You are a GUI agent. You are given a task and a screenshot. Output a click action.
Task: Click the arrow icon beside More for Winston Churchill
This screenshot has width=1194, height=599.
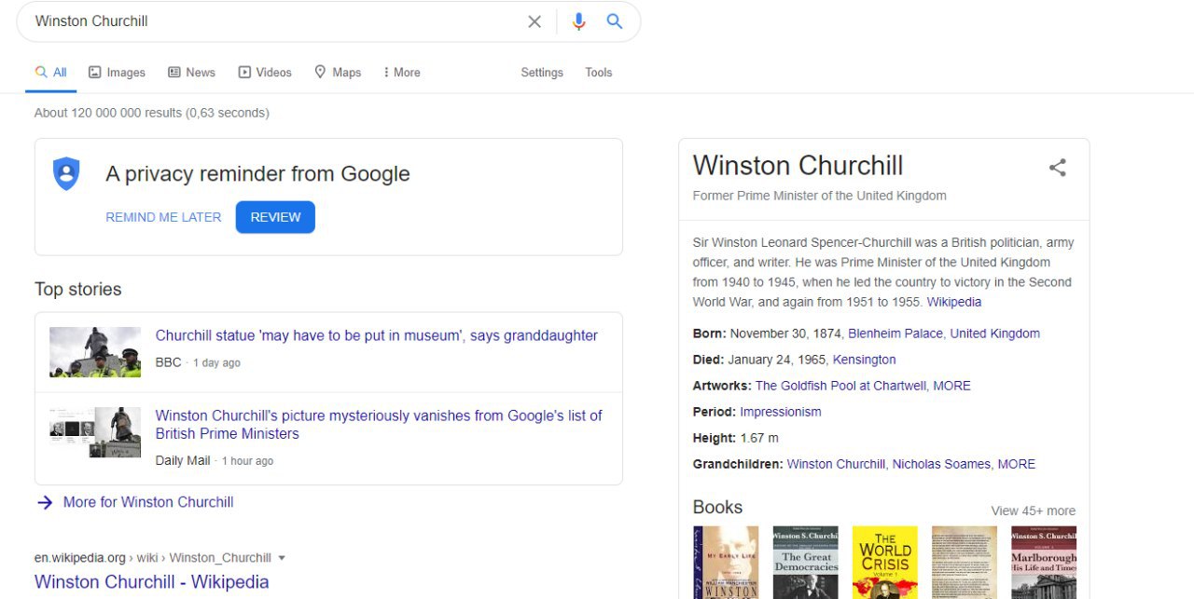(x=44, y=502)
